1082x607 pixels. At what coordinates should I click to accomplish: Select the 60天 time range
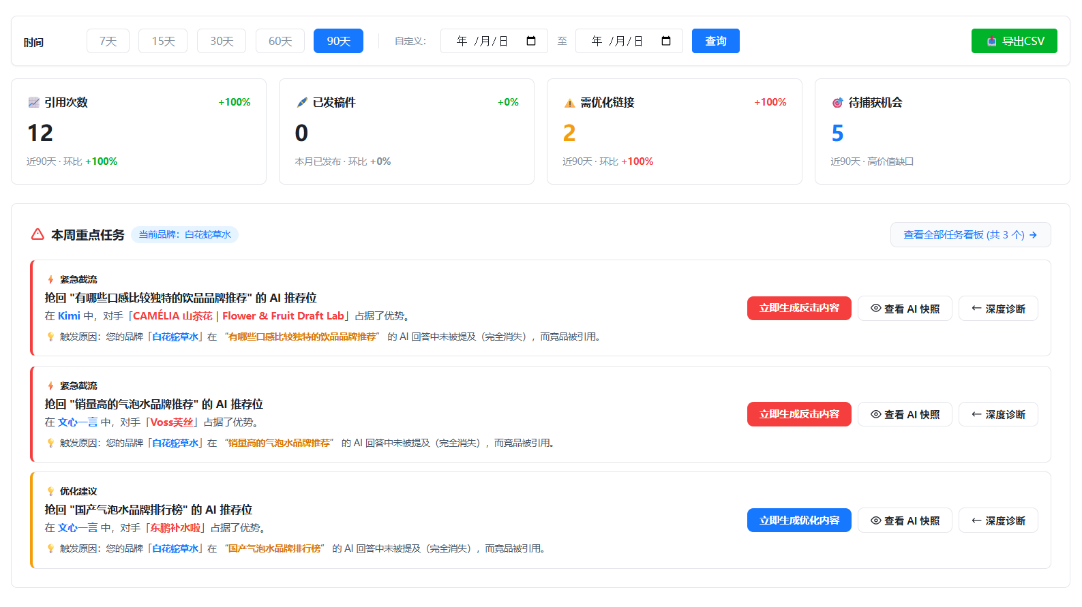point(280,41)
